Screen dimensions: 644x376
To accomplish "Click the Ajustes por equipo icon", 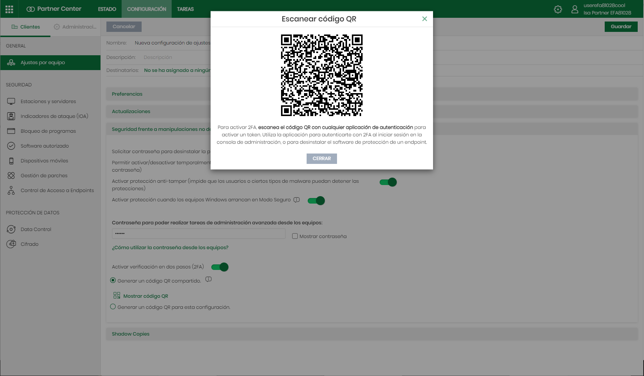I will pos(11,63).
